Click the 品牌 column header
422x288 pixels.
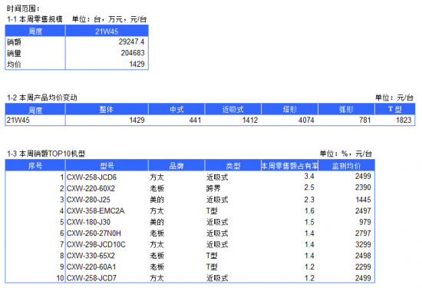[176, 165]
